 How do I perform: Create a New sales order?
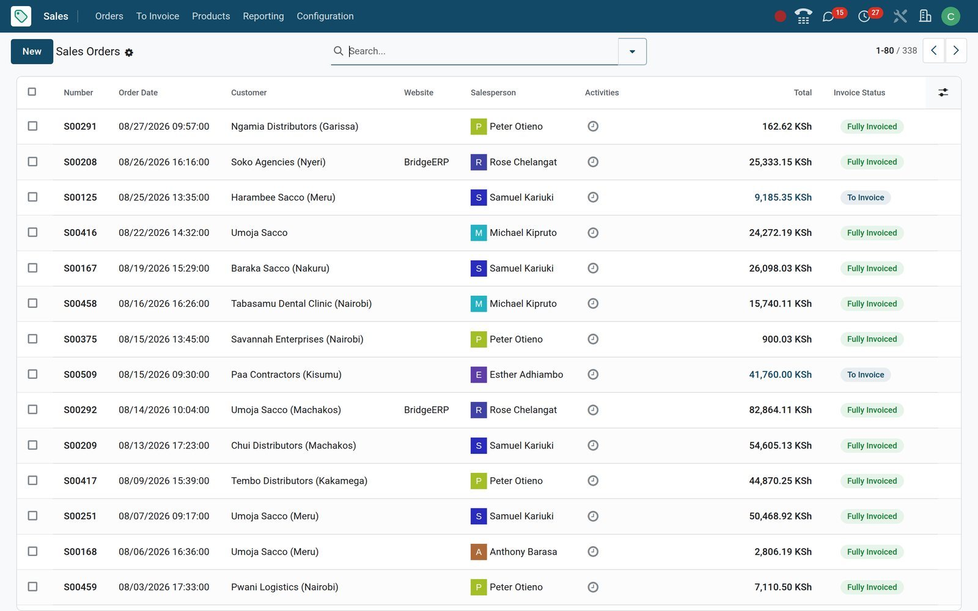pos(32,51)
